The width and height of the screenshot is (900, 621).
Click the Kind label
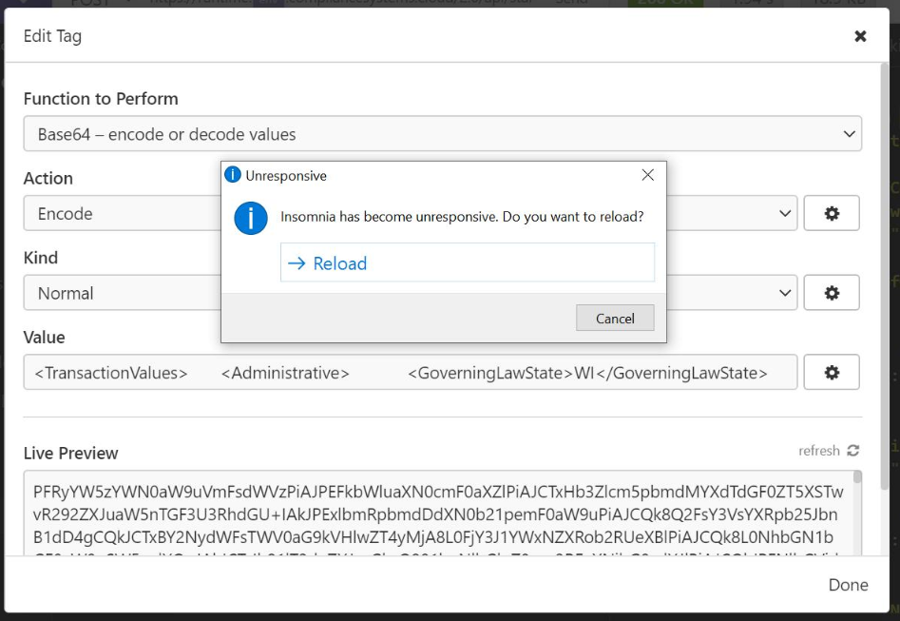40,258
